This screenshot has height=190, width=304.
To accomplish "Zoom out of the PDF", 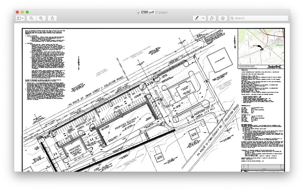I will pos(31,18).
